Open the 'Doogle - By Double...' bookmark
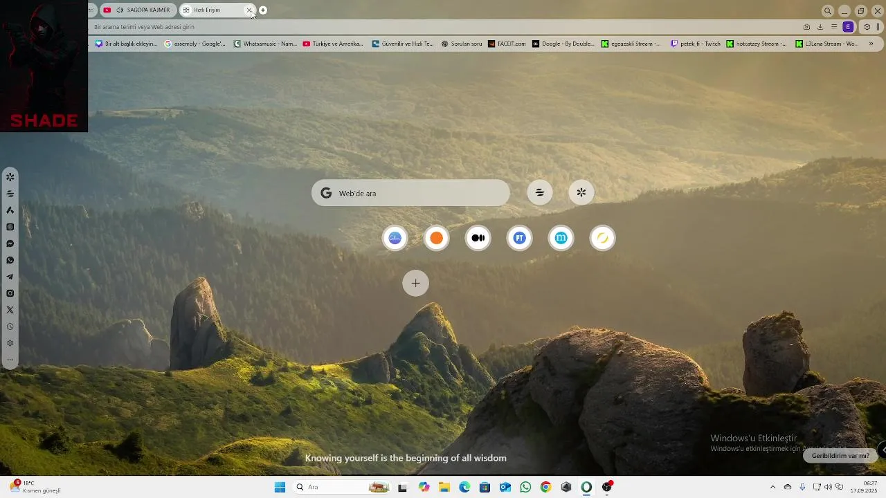 pyautogui.click(x=563, y=44)
